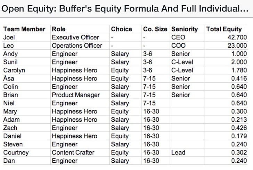Click Brian's Product Manager role cell
Screen dimensions: 253x170
pos(76,95)
